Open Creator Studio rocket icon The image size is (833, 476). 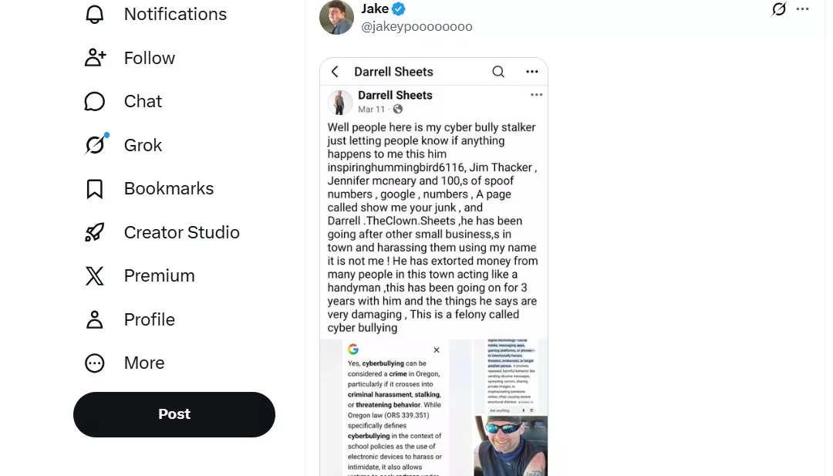coord(95,232)
